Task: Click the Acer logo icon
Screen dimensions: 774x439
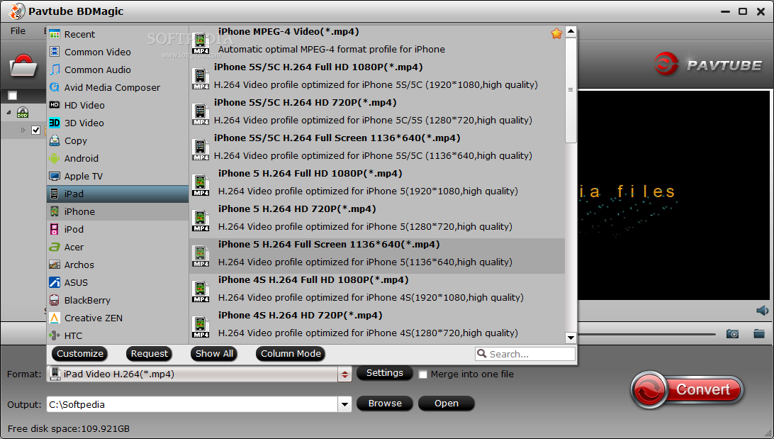Action: 55,247
